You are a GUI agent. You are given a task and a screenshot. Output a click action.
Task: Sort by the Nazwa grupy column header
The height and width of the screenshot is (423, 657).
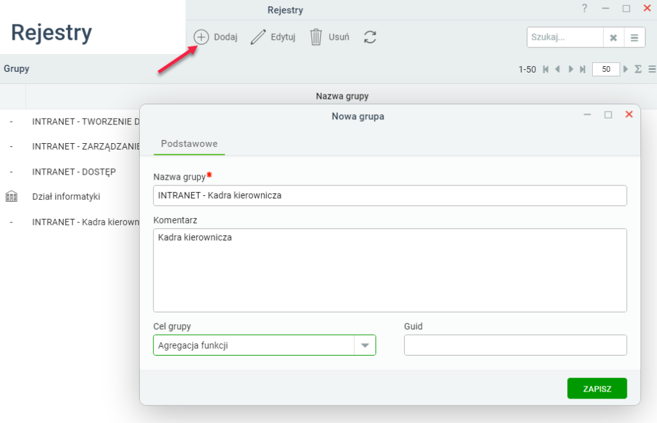click(x=342, y=96)
